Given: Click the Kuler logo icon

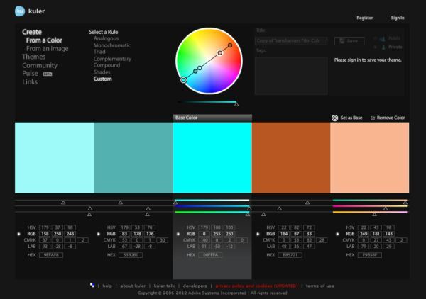Looking at the screenshot, I should click(x=20, y=11).
